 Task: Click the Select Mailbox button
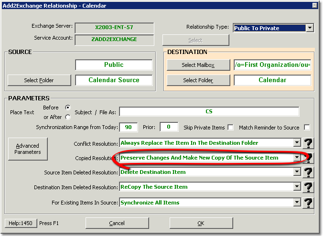tap(198, 65)
